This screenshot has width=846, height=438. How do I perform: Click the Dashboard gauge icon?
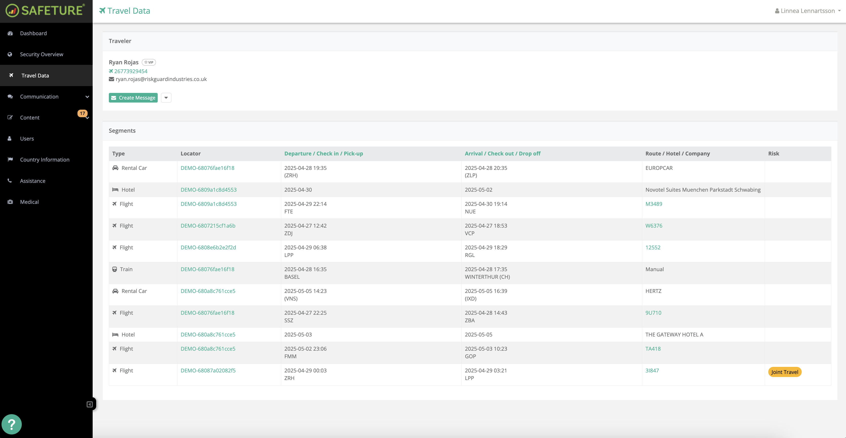[10, 33]
